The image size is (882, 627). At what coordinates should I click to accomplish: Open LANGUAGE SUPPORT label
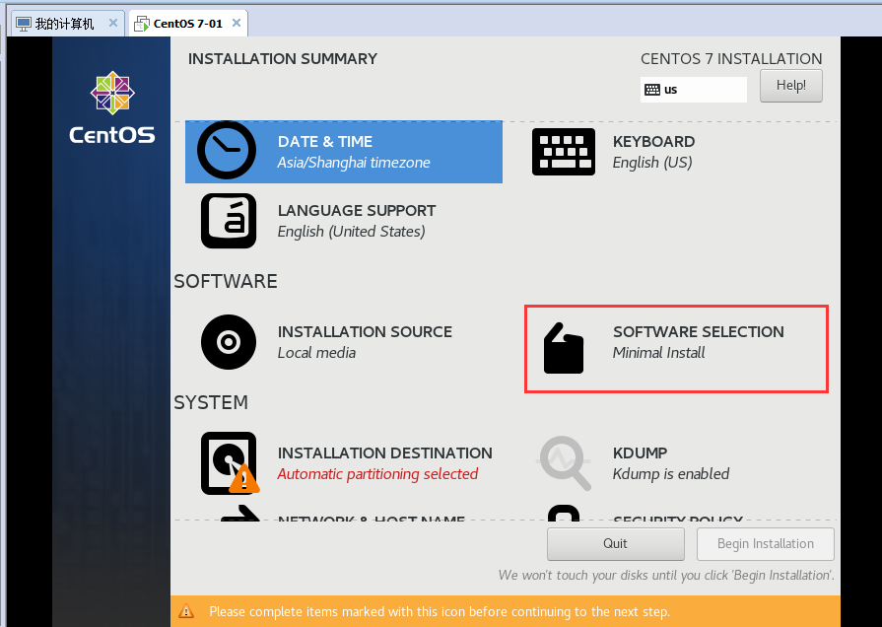(357, 211)
